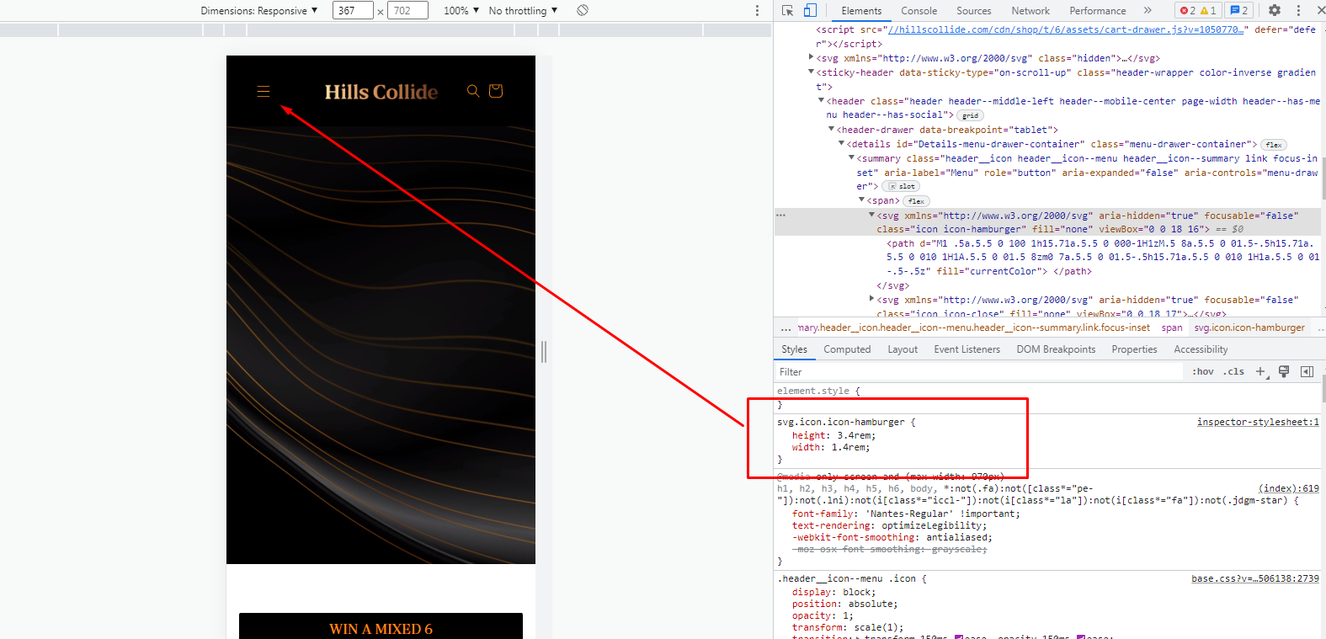Select the Elements tab

pyautogui.click(x=861, y=10)
